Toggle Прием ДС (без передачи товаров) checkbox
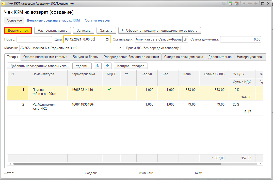The height and width of the screenshot is (180, 273). tap(182, 48)
